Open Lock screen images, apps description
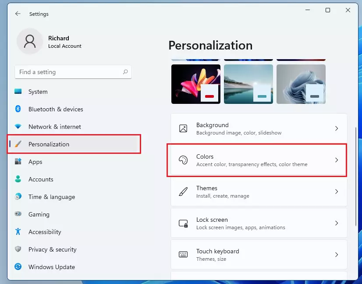 point(241,227)
